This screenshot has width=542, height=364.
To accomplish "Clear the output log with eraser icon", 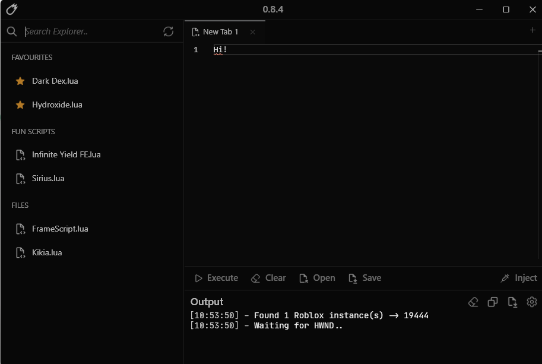I will click(473, 302).
